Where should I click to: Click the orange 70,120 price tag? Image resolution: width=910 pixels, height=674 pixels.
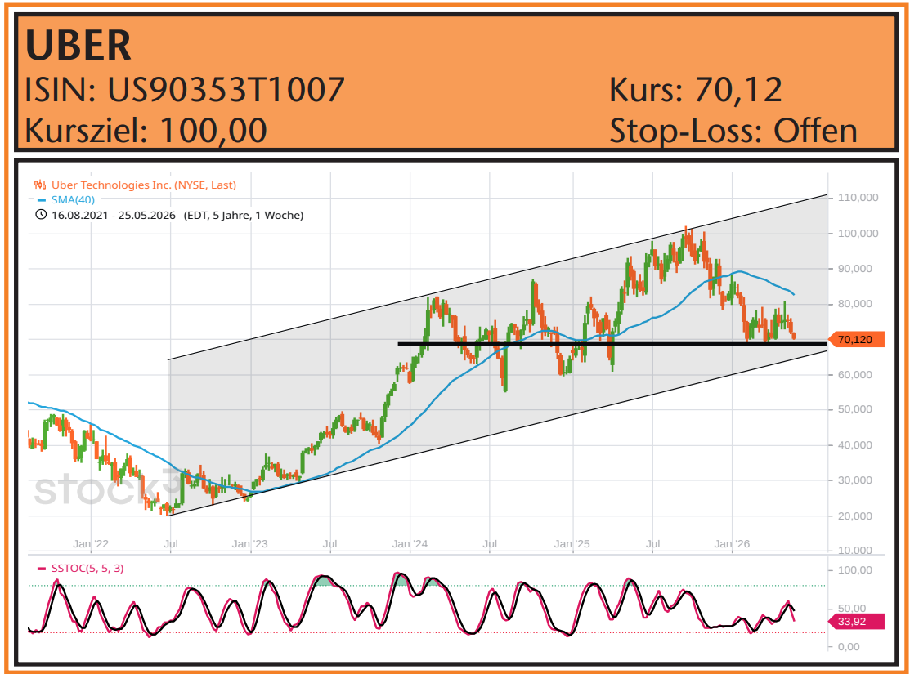(x=857, y=339)
